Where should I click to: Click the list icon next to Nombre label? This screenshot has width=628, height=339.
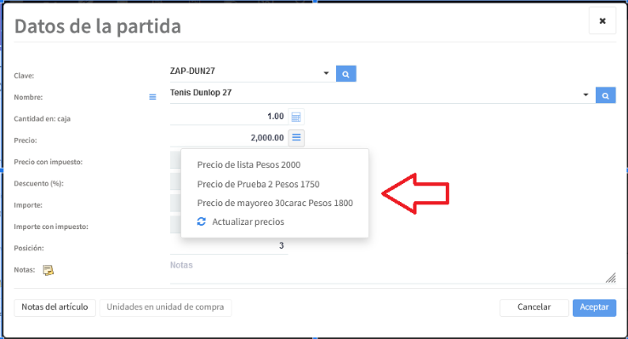coord(152,97)
